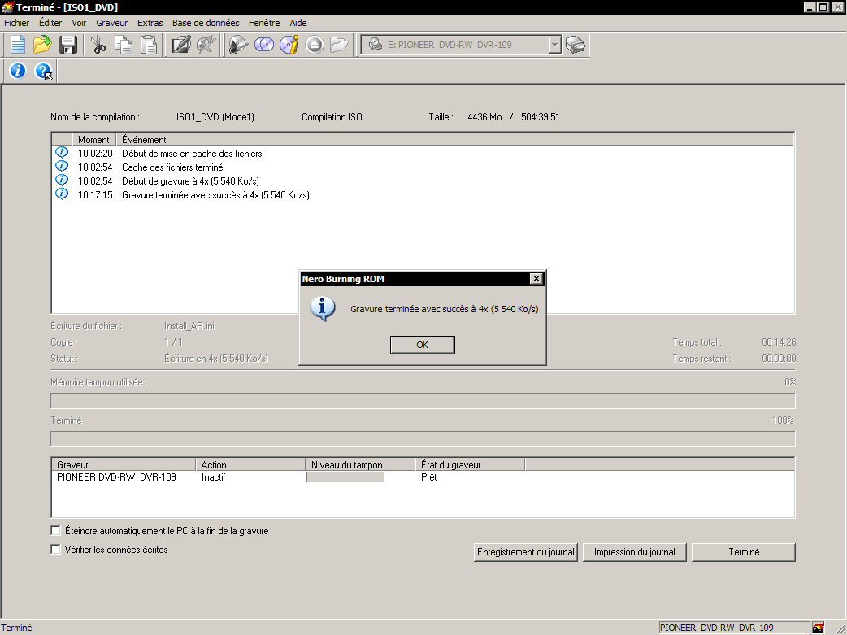The image size is (847, 635).
Task: Open the Aide menu
Action: pyautogui.click(x=298, y=23)
